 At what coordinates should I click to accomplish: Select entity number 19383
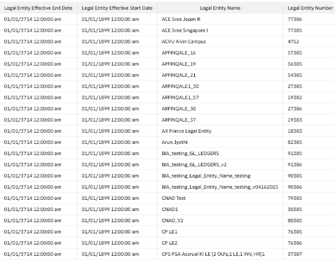[294, 120]
